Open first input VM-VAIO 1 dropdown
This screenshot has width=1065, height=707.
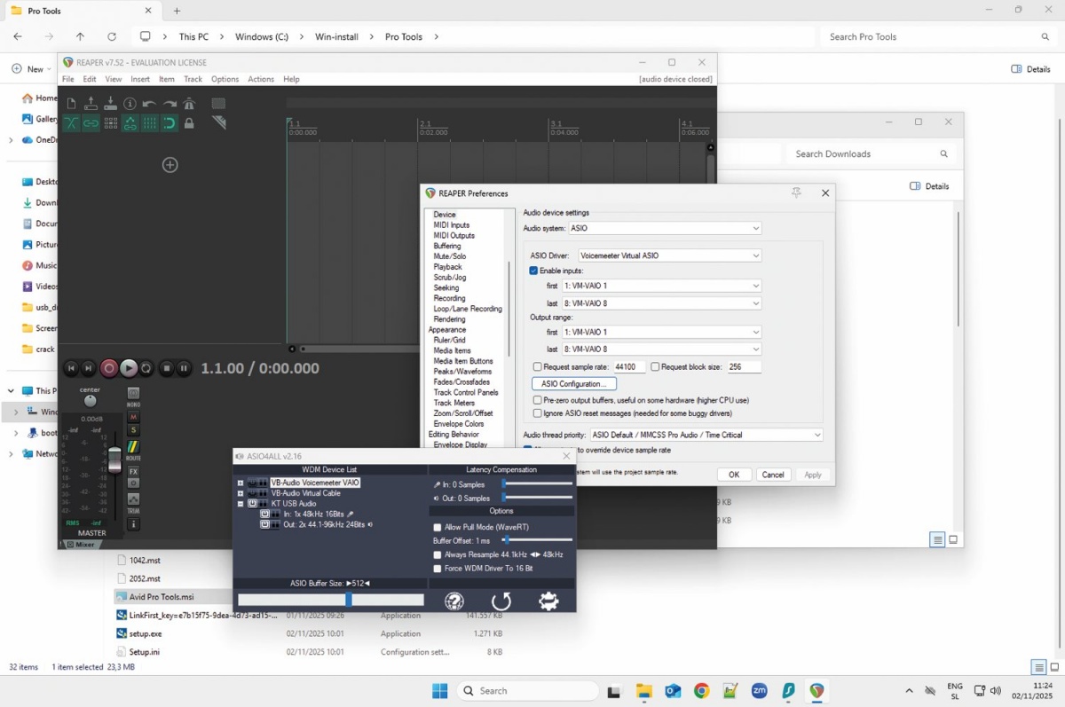[662, 286]
